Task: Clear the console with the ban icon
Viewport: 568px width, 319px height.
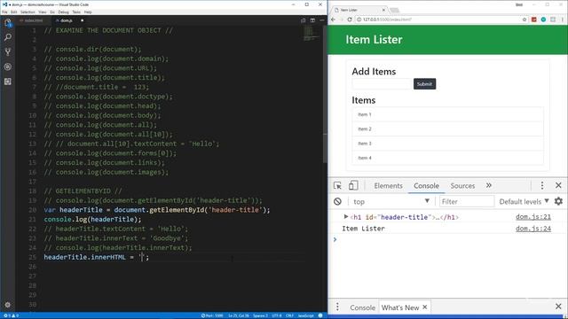Action: 337,201
